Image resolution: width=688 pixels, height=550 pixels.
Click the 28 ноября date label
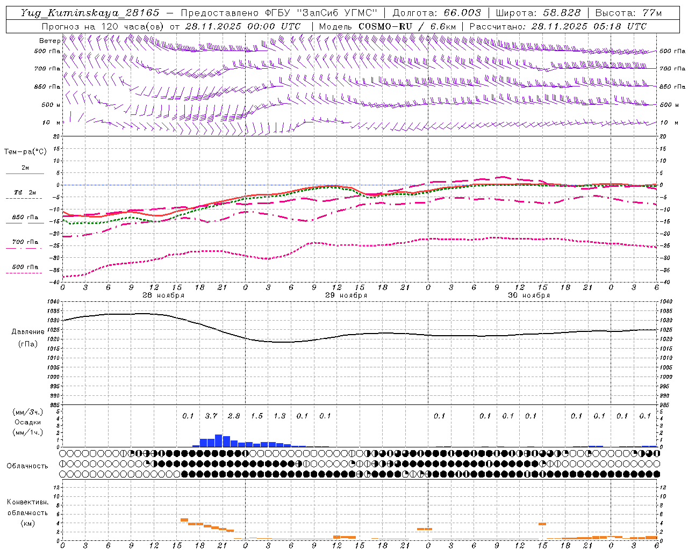pyautogui.click(x=163, y=295)
